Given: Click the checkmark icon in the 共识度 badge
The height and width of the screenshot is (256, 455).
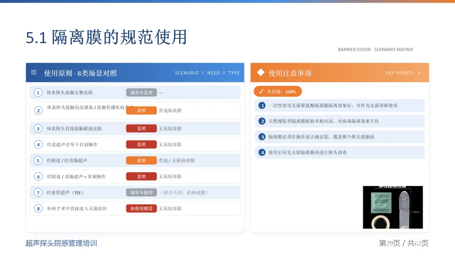Looking at the screenshot, I should click(262, 91).
